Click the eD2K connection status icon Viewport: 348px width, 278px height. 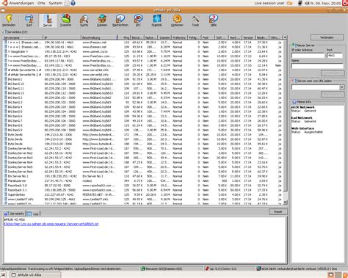point(258,268)
